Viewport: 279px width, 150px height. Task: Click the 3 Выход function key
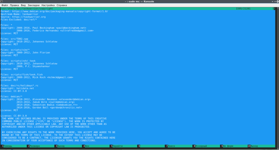pos(61,146)
